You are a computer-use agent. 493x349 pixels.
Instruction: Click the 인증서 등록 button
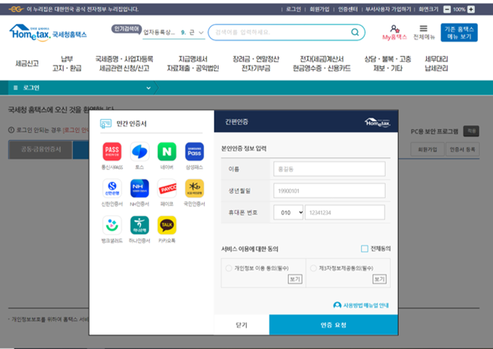point(462,149)
